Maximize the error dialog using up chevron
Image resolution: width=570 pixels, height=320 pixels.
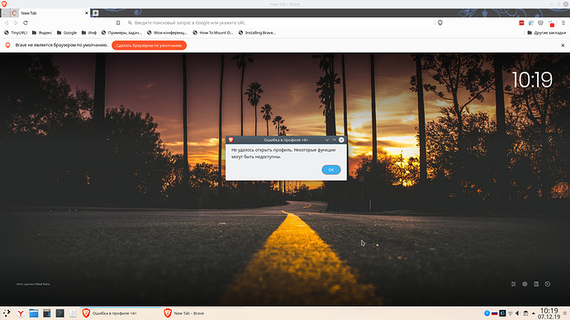point(334,139)
